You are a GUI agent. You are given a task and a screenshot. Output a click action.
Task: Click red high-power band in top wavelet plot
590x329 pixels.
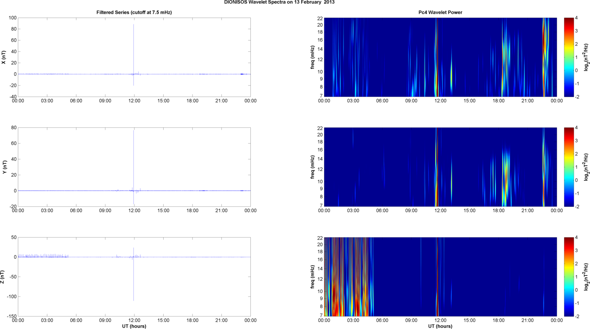tap(544, 46)
